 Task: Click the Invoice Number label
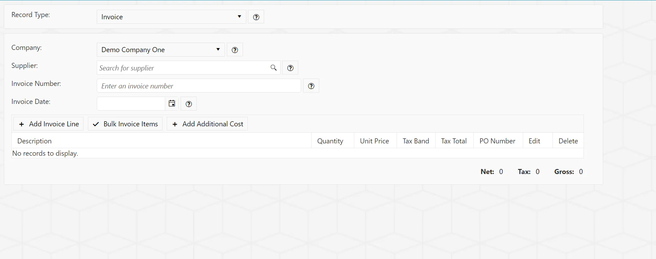(36, 84)
